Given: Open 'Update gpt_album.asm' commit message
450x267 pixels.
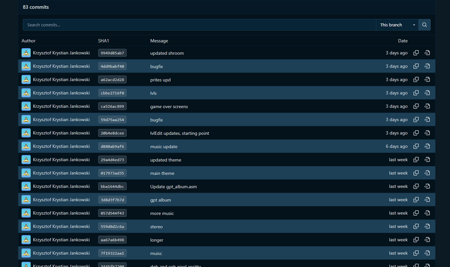Looking at the screenshot, I should [x=173, y=187].
